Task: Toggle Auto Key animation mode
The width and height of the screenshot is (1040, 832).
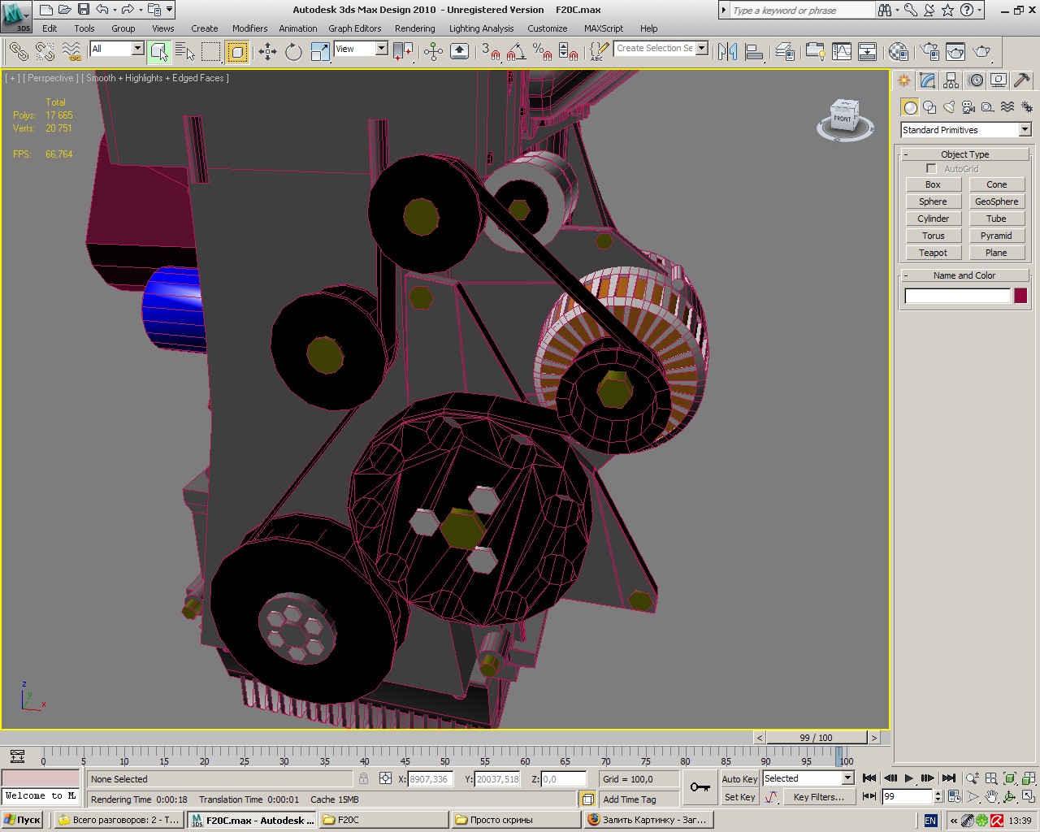Action: [x=739, y=778]
